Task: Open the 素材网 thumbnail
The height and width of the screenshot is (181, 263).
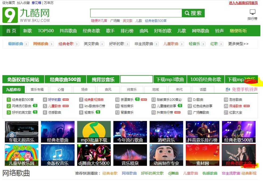Action: pyautogui.click(x=203, y=155)
